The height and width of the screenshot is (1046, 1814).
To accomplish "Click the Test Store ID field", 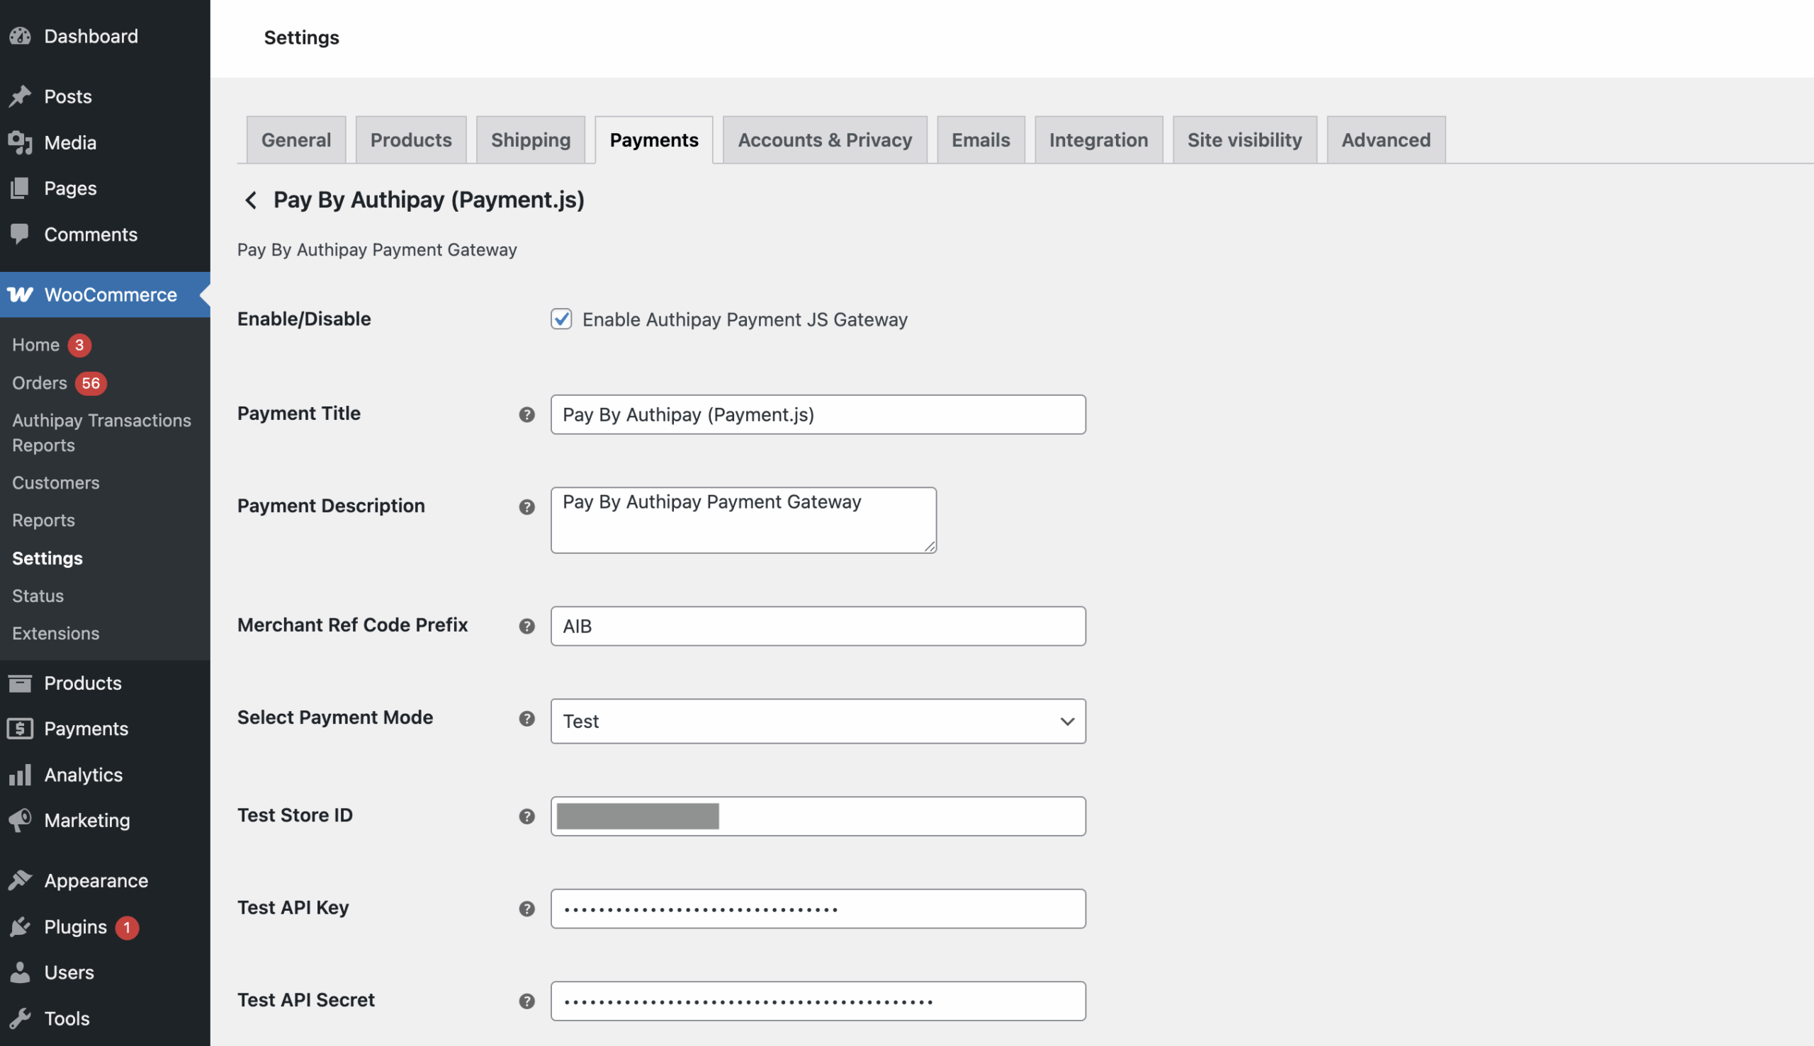I will [818, 816].
